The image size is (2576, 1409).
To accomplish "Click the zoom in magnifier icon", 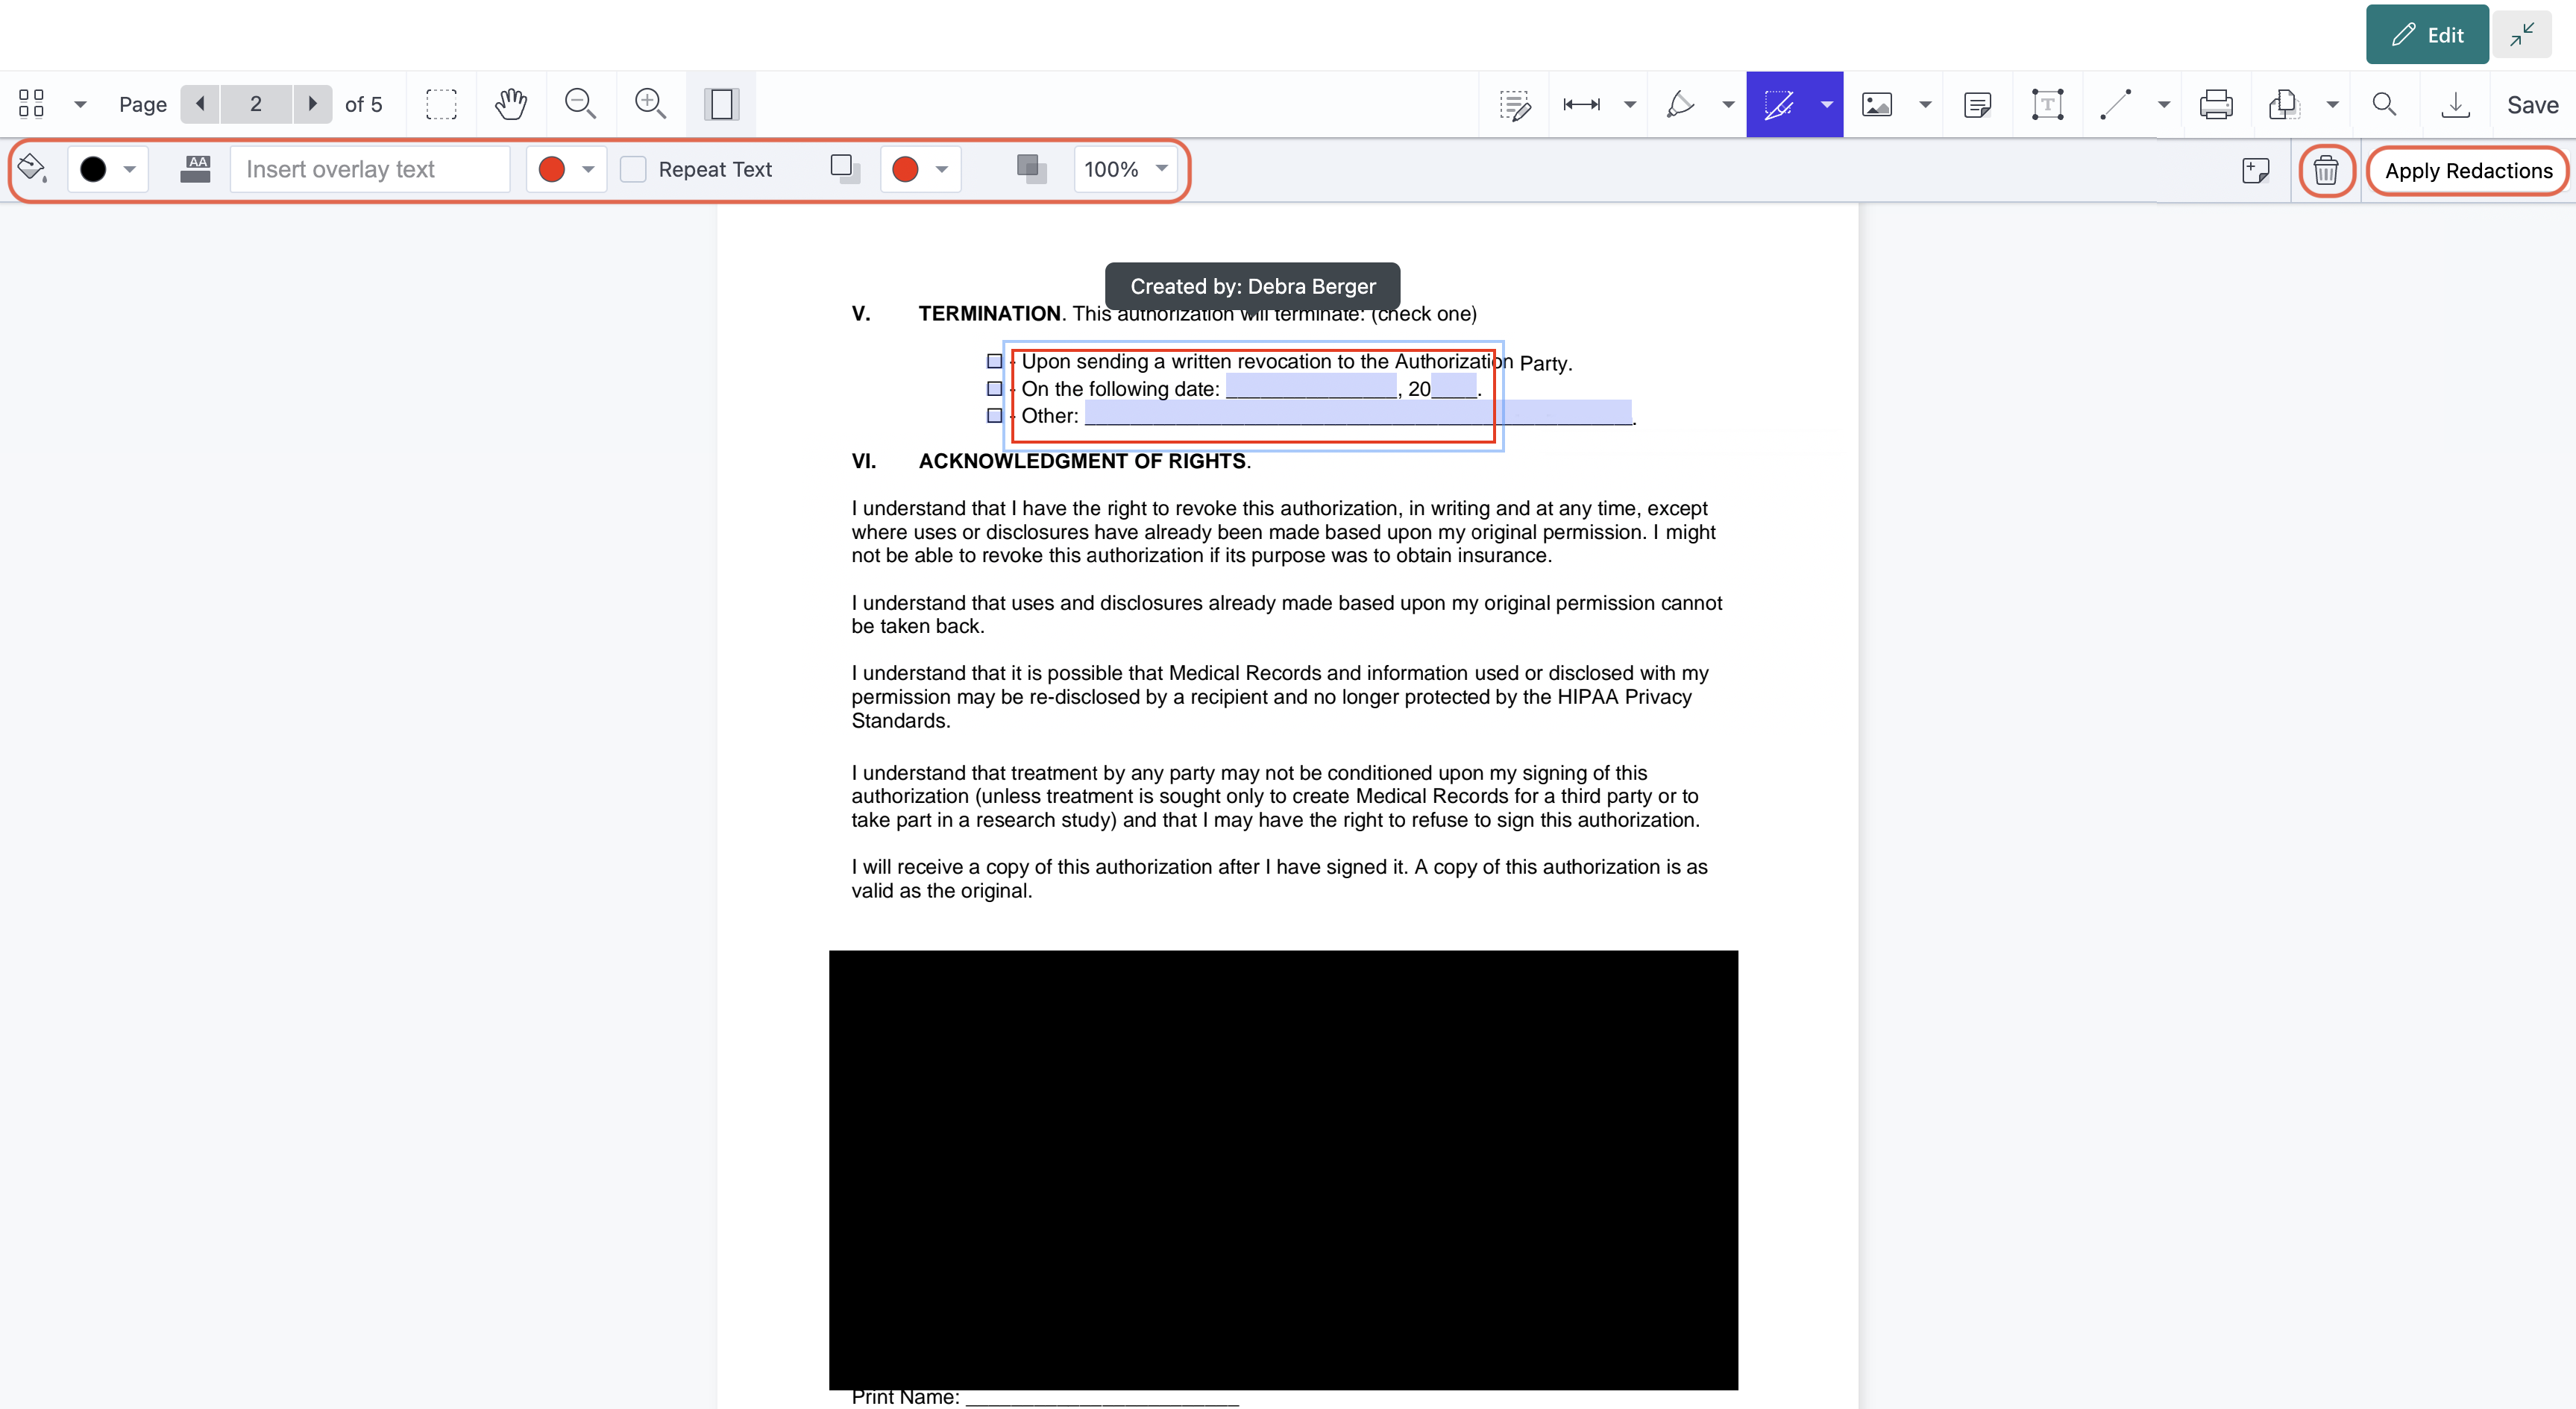I will coord(650,104).
